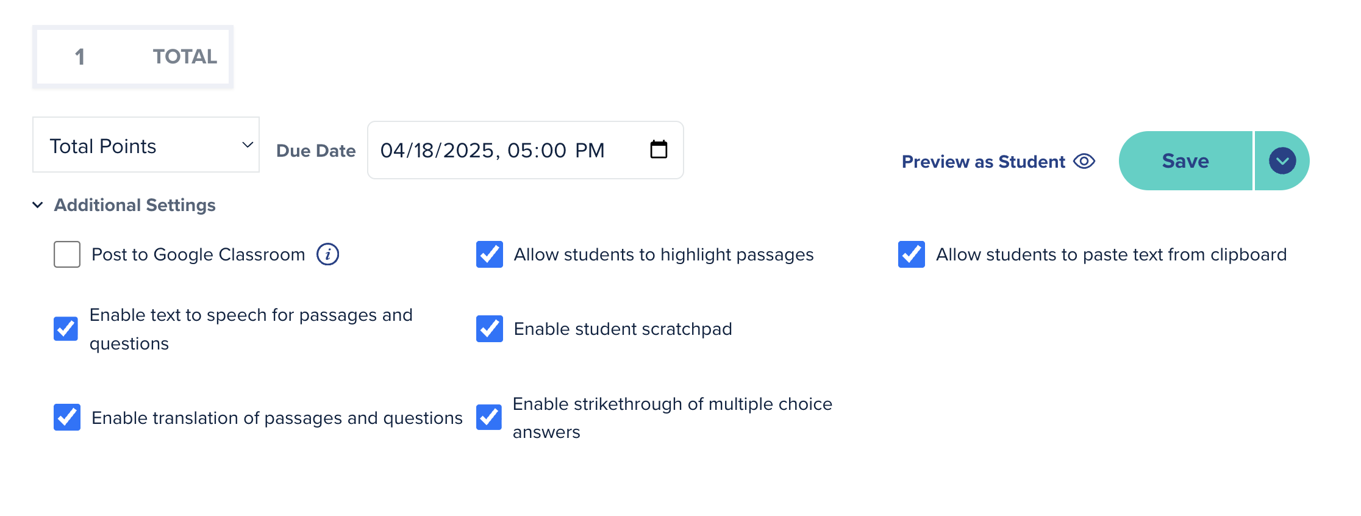
Task: Disable translation of passages and questions
Action: tap(67, 417)
